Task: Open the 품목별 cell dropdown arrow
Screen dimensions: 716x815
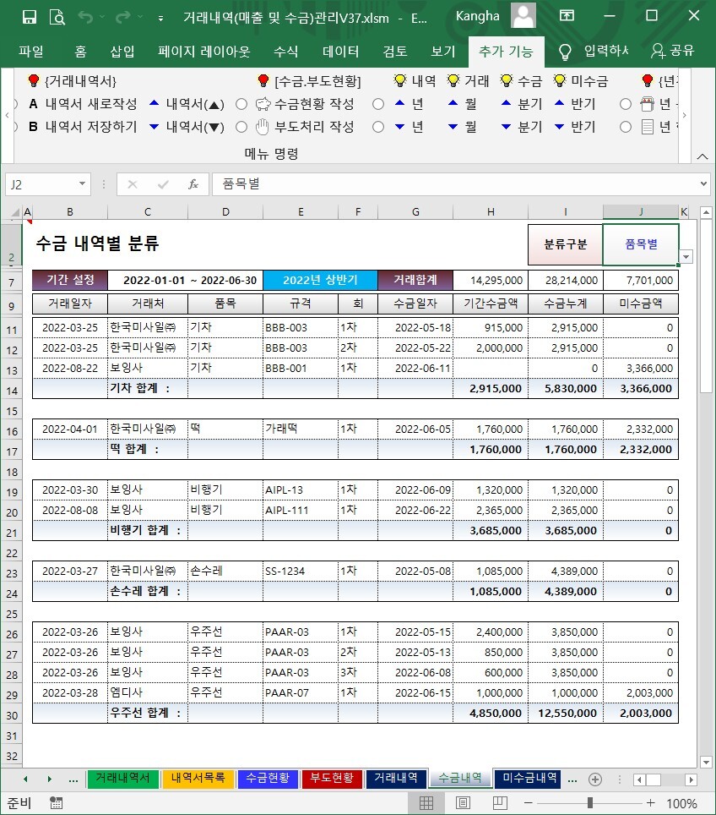Action: [686, 257]
